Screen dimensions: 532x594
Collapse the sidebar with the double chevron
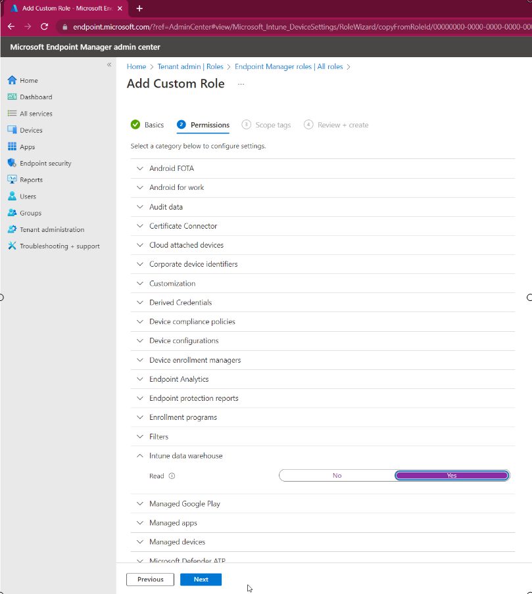pyautogui.click(x=109, y=65)
